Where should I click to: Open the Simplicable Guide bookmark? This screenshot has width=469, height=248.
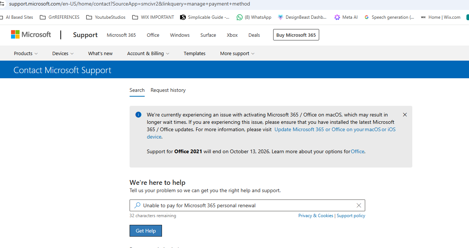(x=205, y=17)
